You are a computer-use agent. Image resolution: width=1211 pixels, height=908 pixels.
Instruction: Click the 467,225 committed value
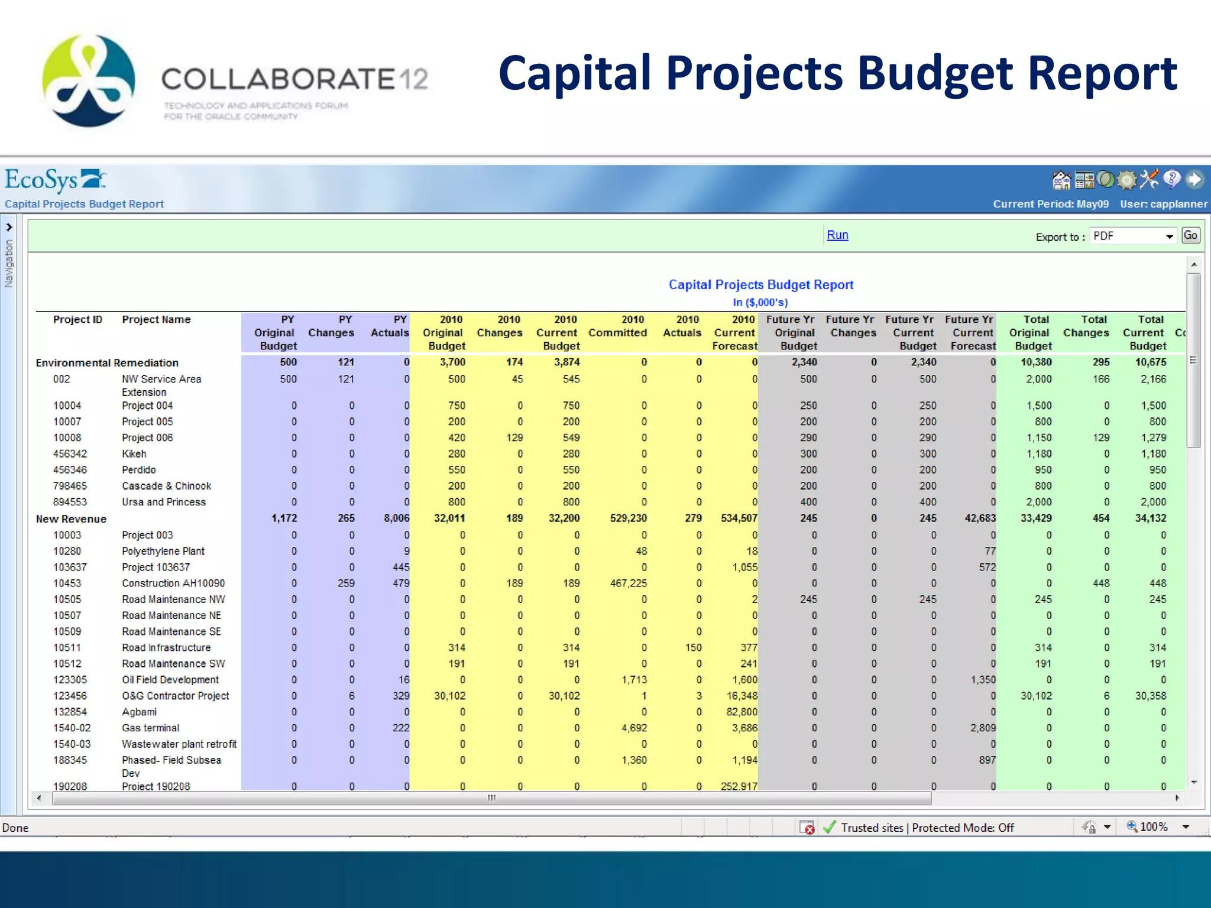coord(628,583)
